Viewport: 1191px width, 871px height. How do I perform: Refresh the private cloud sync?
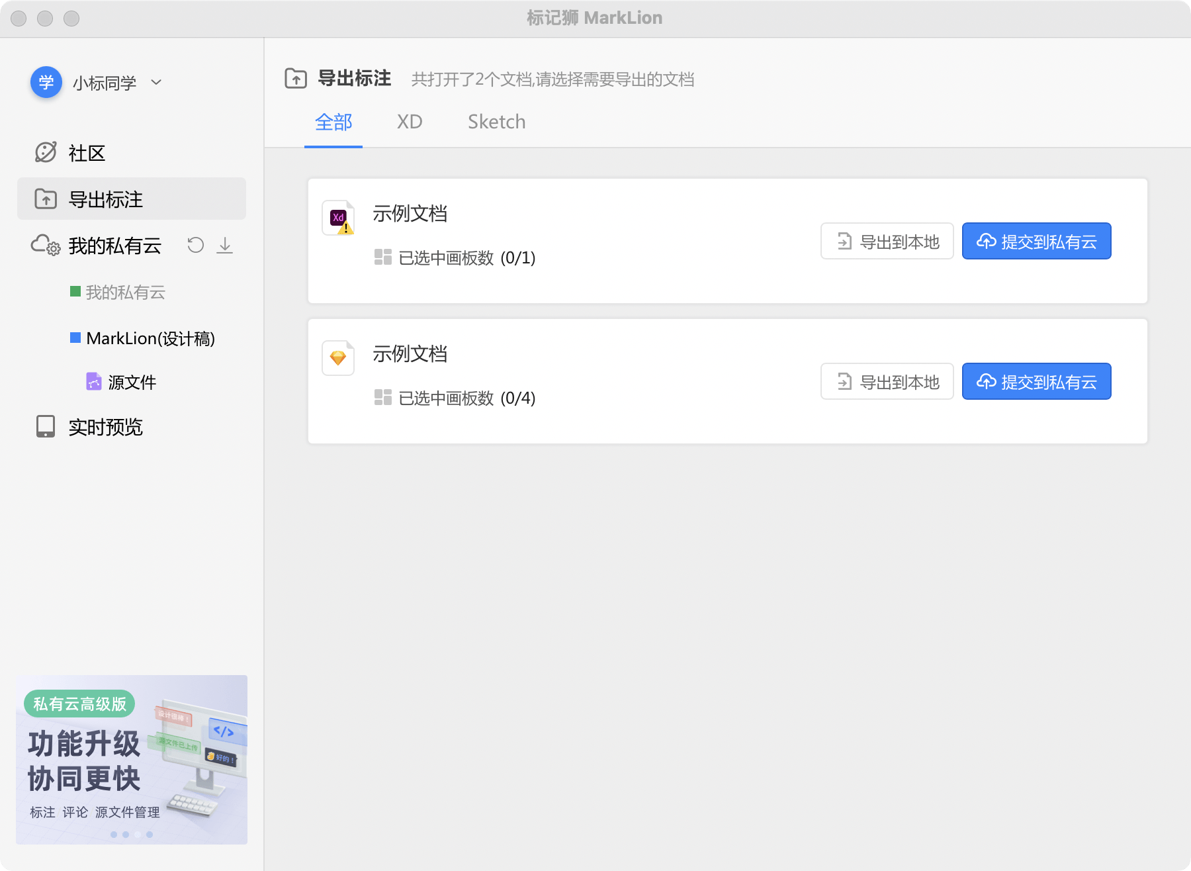195,245
